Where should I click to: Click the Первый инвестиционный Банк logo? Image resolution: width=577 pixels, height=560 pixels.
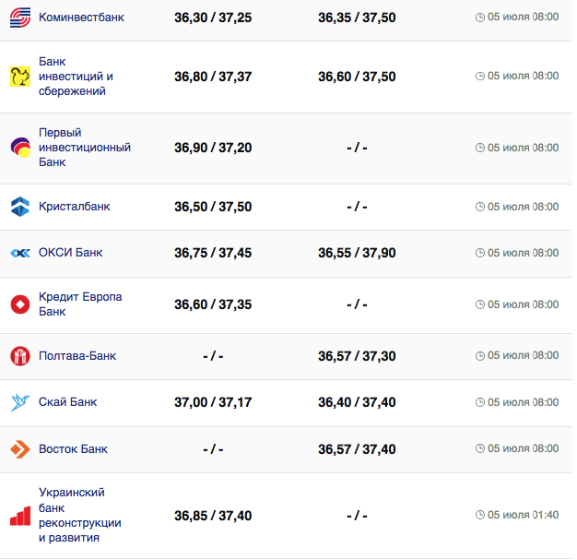pos(20,148)
